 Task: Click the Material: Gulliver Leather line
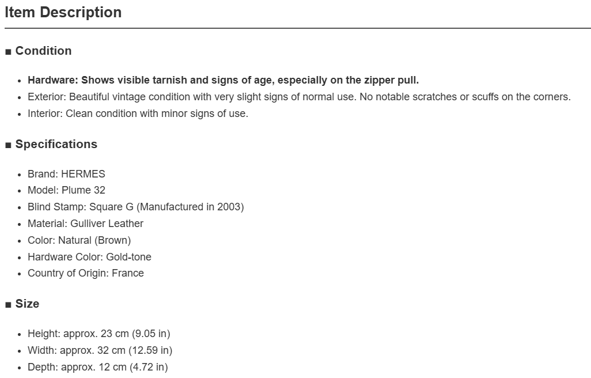pyautogui.click(x=86, y=224)
